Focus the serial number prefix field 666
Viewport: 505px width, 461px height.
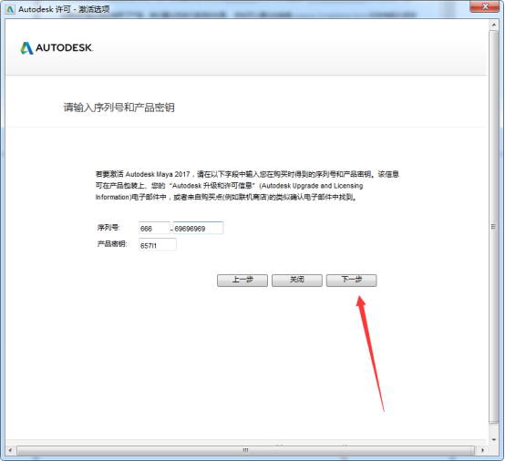click(154, 228)
